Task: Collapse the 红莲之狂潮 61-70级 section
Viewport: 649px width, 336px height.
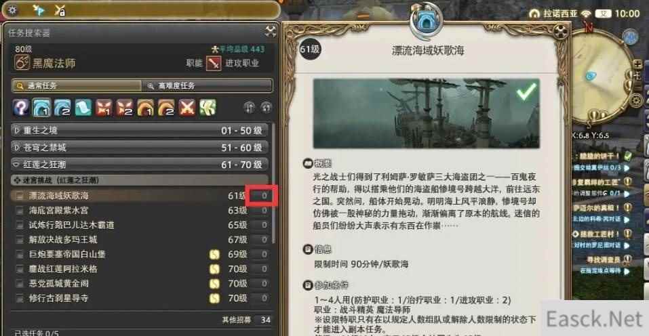Action: [140, 165]
